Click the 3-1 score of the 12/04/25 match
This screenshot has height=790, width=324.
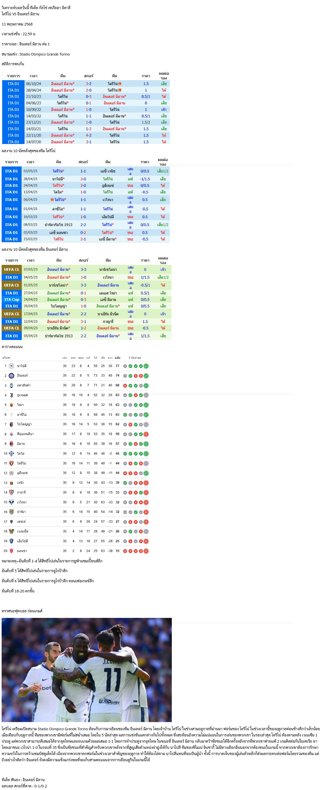coord(83,322)
